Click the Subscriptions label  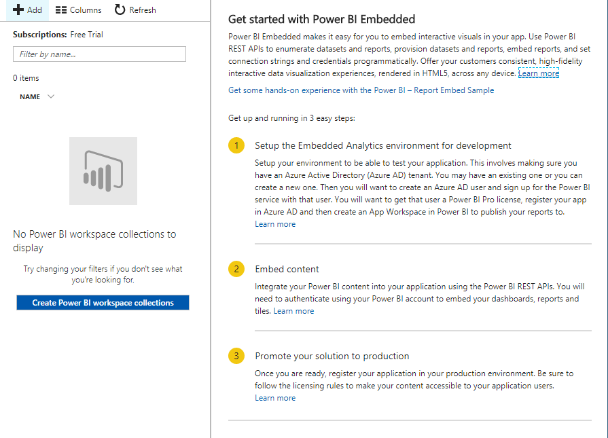tap(39, 35)
